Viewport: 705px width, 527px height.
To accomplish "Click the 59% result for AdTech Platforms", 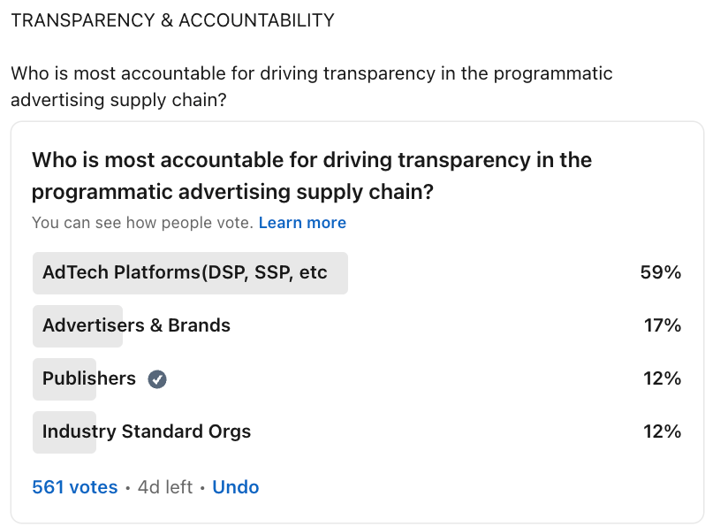I will (661, 272).
